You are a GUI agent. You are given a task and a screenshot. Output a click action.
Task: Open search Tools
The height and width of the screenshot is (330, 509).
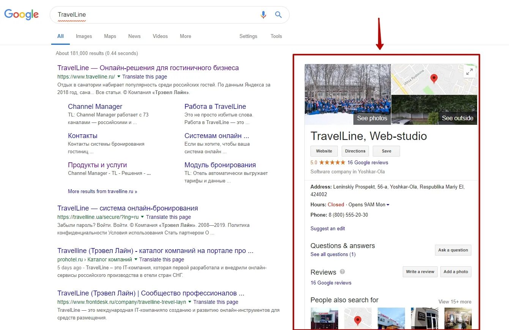pyautogui.click(x=276, y=36)
